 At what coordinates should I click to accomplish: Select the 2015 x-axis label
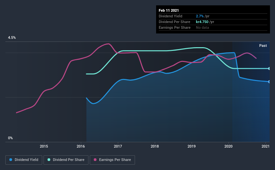pyautogui.click(x=44, y=146)
